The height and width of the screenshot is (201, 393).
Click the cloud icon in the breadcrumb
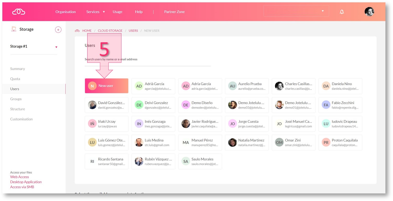[x=77, y=31]
